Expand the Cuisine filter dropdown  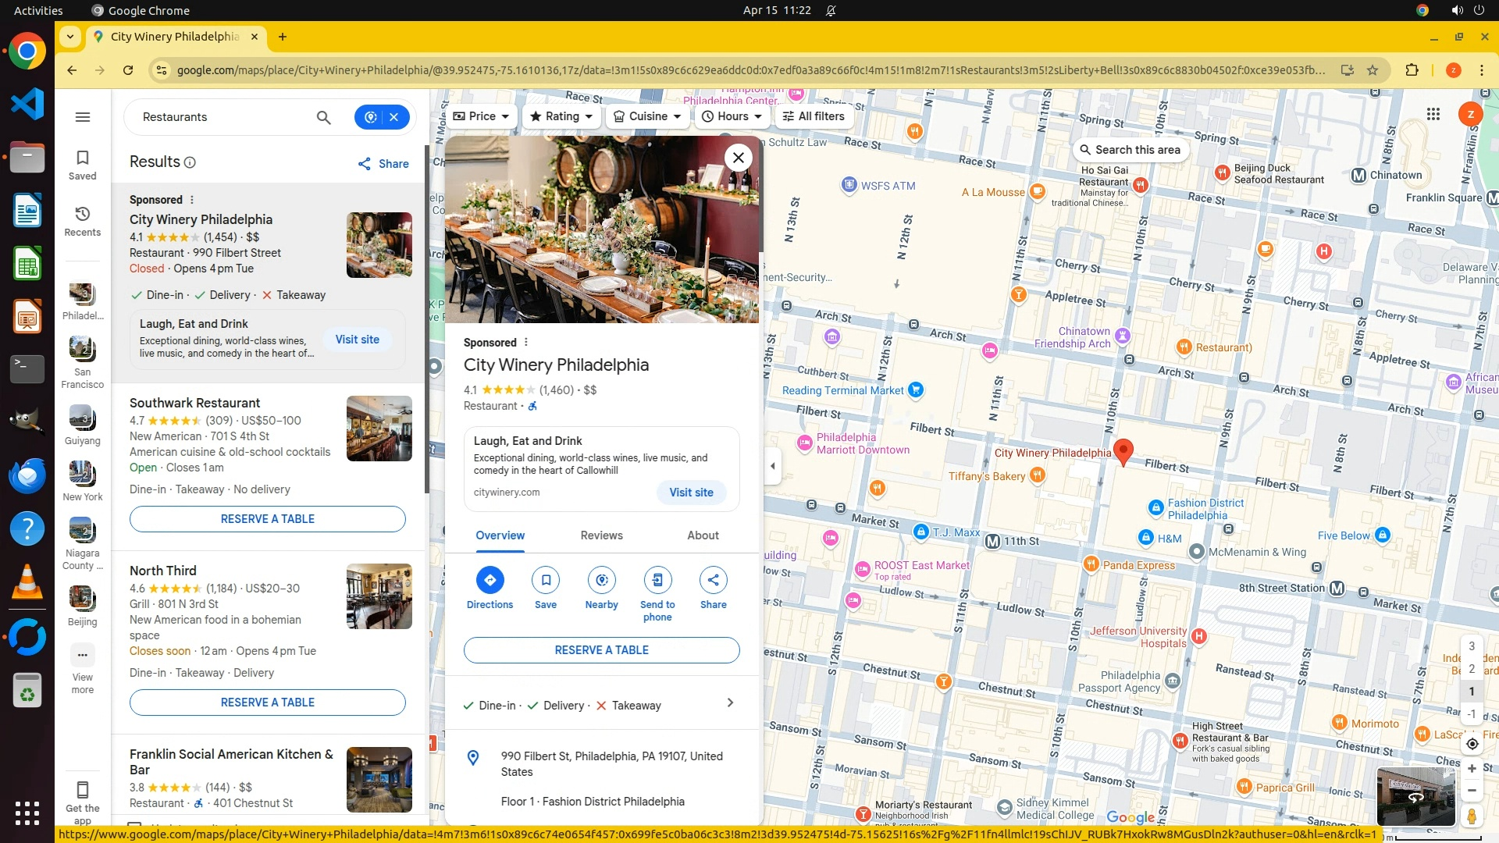pos(648,116)
